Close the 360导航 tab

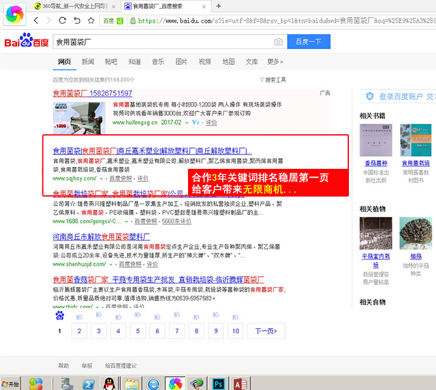point(114,7)
